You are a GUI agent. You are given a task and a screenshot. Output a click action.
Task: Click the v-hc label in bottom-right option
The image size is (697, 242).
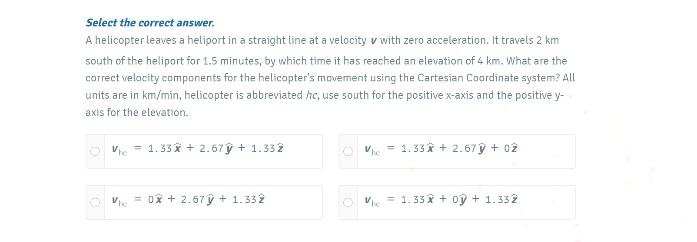click(x=372, y=201)
